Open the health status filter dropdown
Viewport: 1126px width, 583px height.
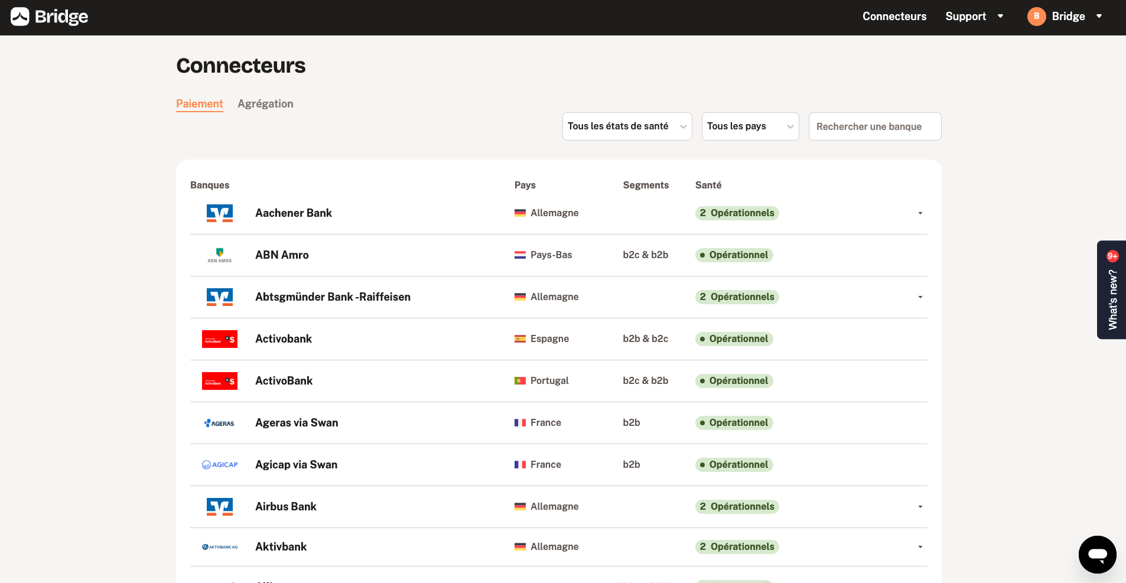[627, 126]
